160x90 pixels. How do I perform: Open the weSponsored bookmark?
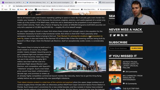click(73, 9)
